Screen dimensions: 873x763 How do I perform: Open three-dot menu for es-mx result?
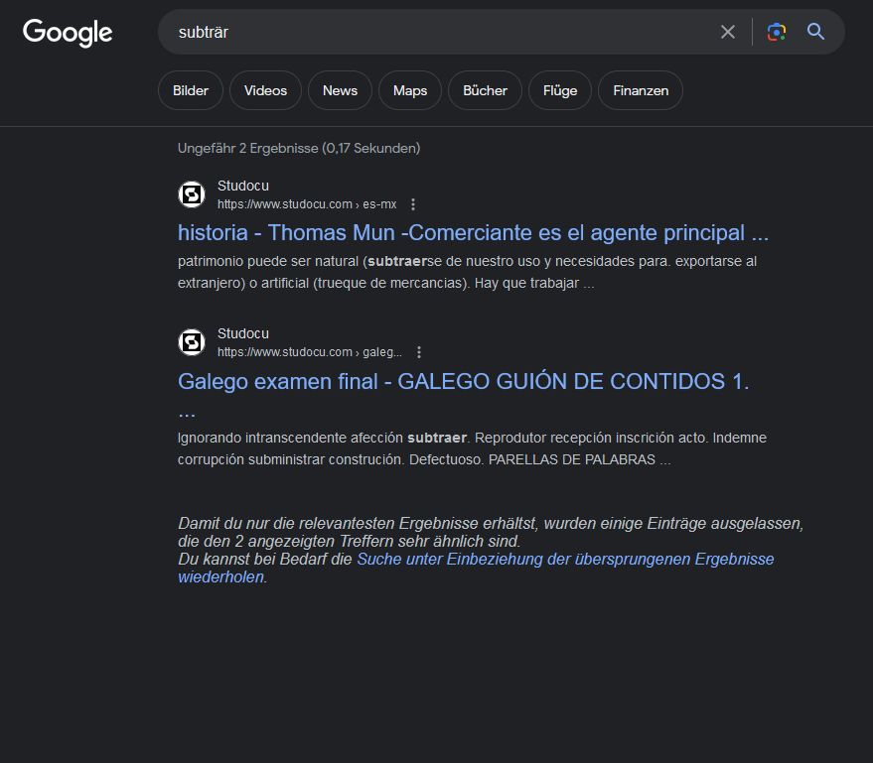click(x=413, y=204)
